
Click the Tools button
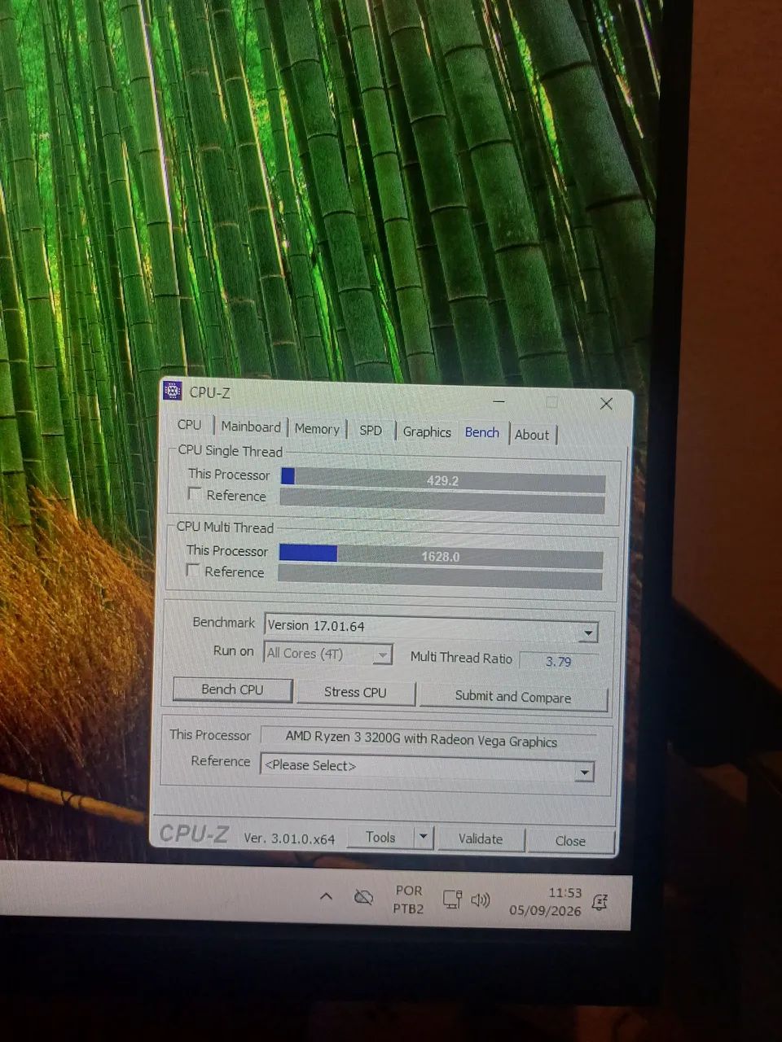(380, 837)
